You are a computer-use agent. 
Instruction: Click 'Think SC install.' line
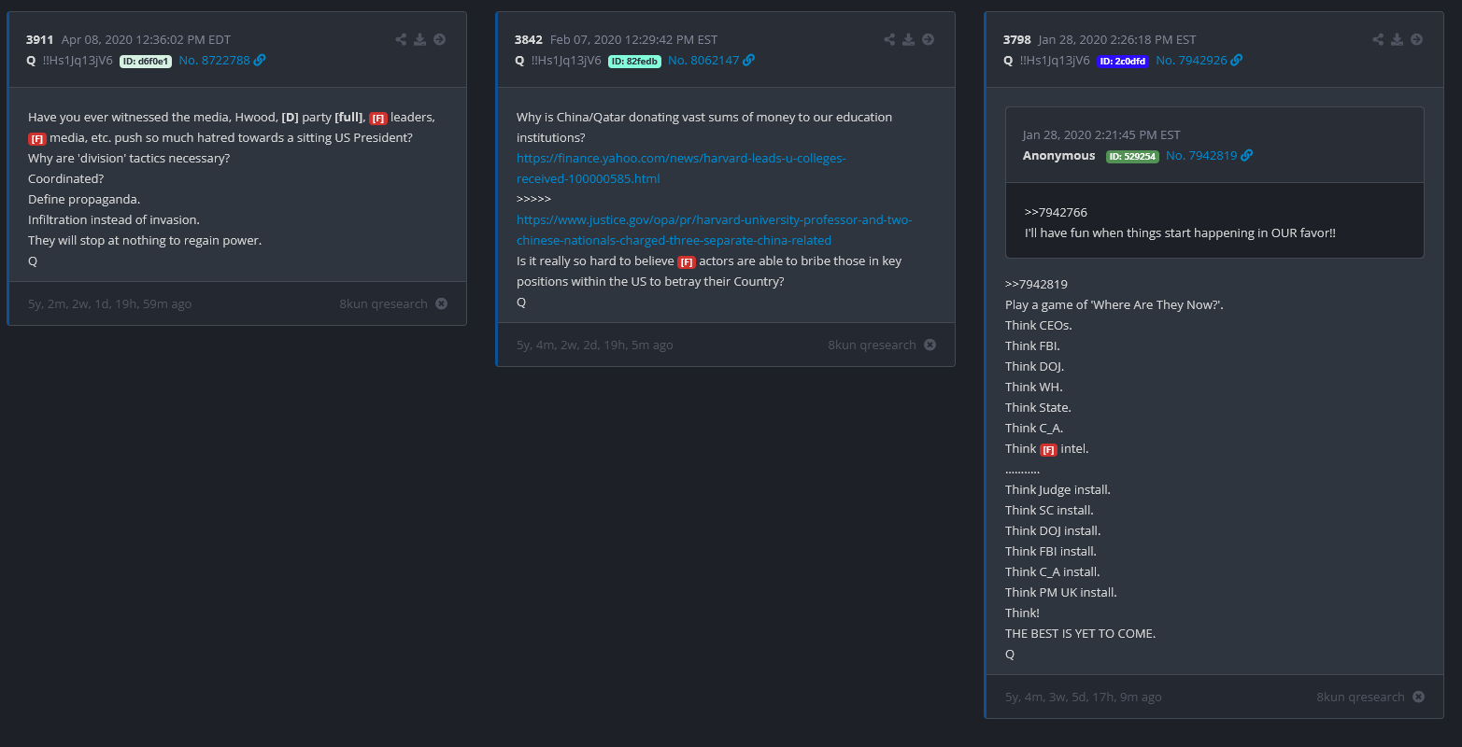[x=1049, y=510]
